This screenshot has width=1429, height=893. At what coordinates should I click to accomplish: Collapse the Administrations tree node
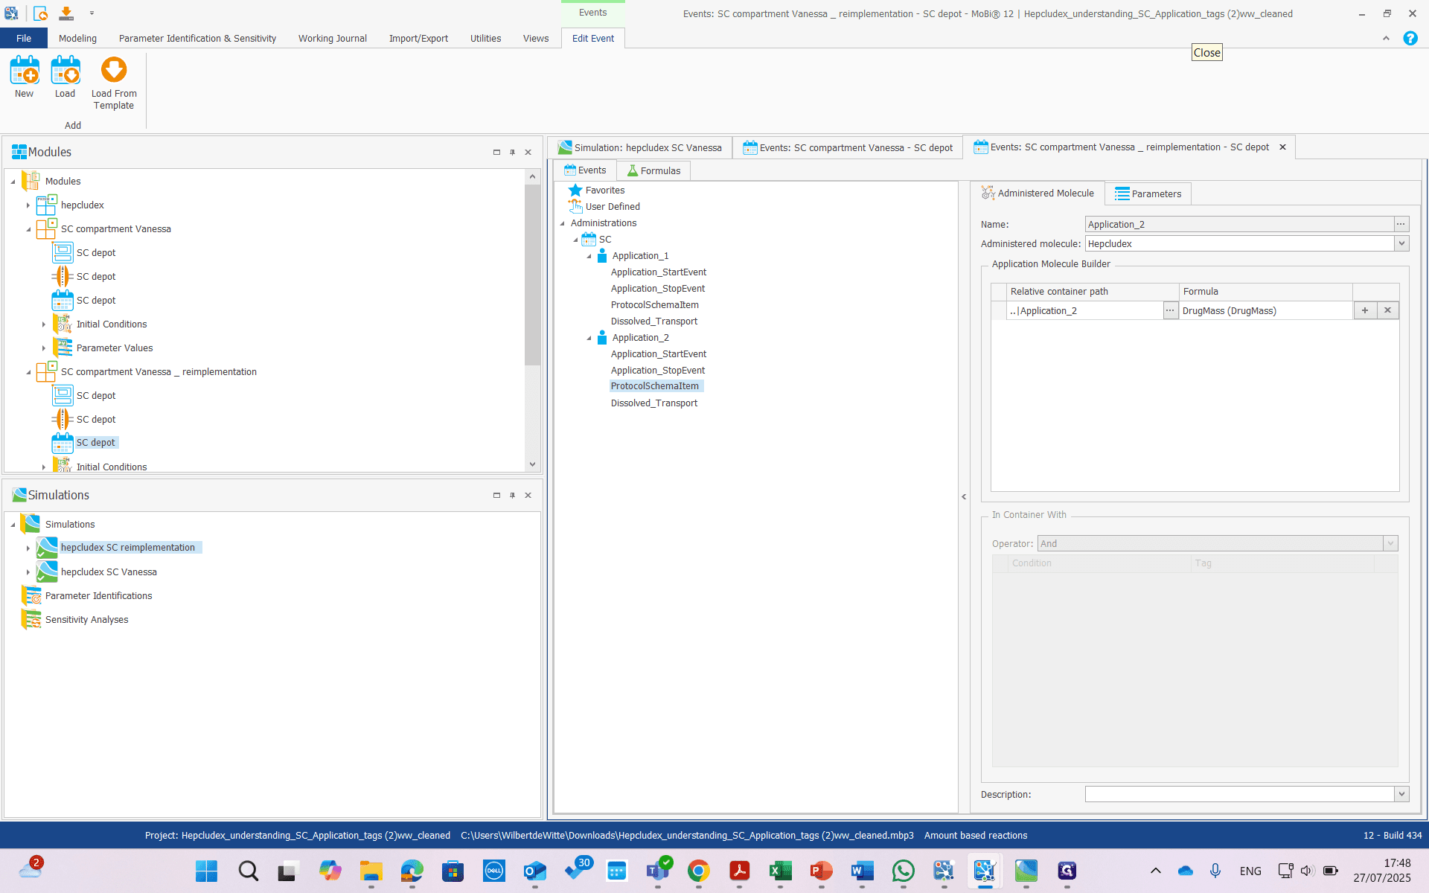tap(563, 223)
